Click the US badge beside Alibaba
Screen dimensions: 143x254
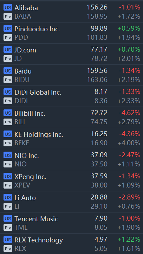8,7
